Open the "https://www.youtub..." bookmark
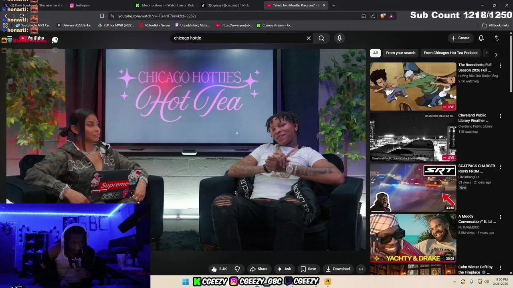 [x=234, y=25]
